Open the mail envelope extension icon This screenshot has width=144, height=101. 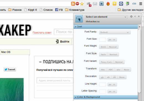[x=95, y=4]
